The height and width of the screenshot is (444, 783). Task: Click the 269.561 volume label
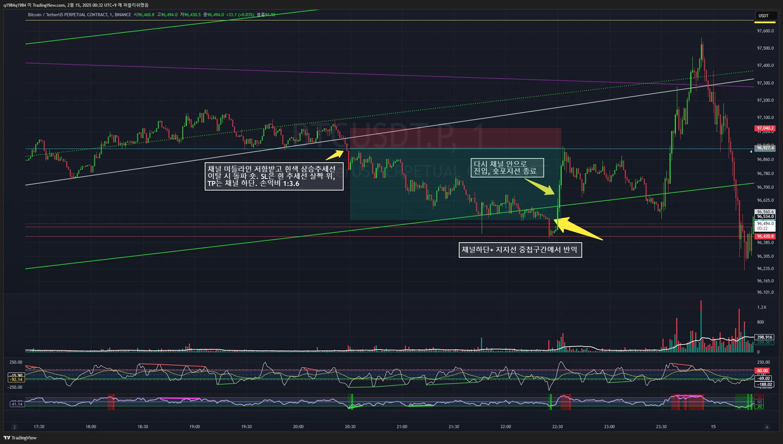764,342
